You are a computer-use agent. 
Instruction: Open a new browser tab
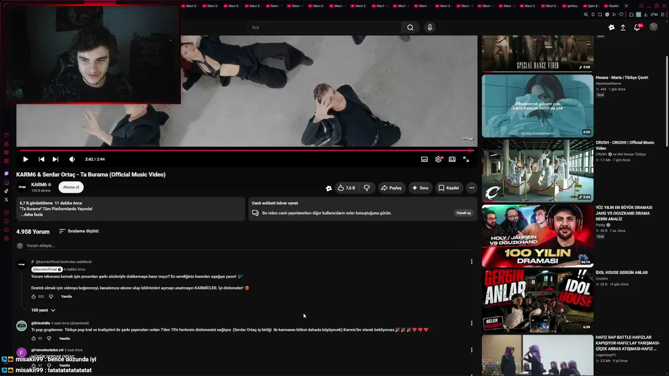pyautogui.click(x=627, y=6)
